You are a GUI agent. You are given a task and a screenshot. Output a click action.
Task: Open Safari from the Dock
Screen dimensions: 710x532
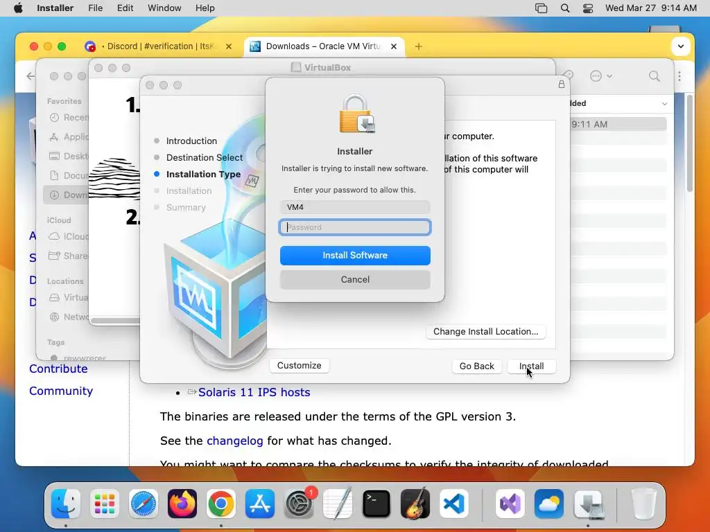tap(144, 504)
